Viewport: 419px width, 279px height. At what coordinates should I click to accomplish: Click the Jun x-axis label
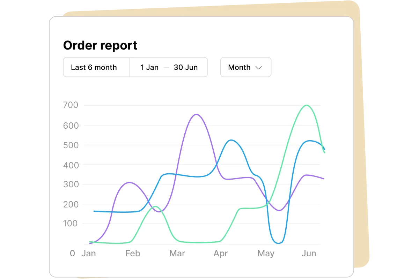click(x=309, y=254)
